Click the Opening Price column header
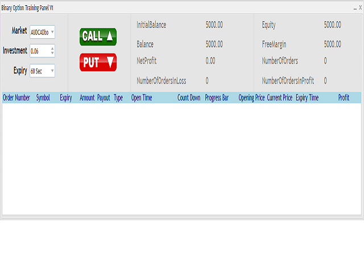The height and width of the screenshot is (273, 364). coord(251,98)
